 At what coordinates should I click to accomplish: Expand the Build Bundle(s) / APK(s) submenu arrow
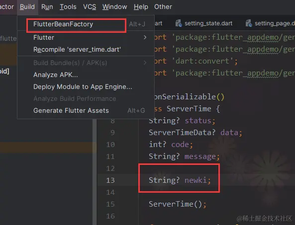point(145,63)
